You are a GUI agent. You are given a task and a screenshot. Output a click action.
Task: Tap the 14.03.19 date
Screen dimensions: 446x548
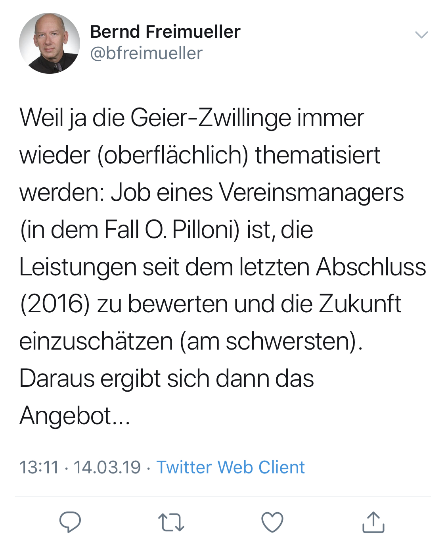[107, 467]
